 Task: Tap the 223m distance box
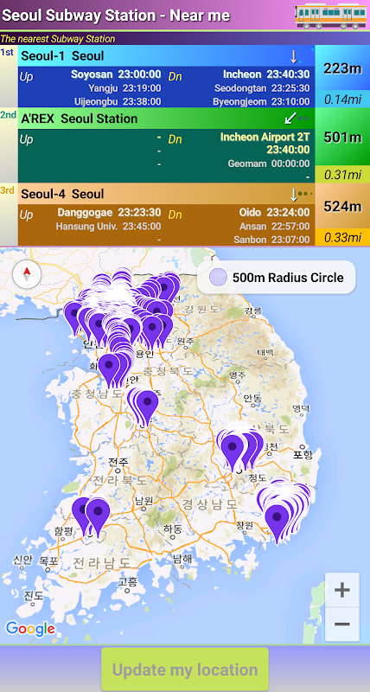click(342, 68)
